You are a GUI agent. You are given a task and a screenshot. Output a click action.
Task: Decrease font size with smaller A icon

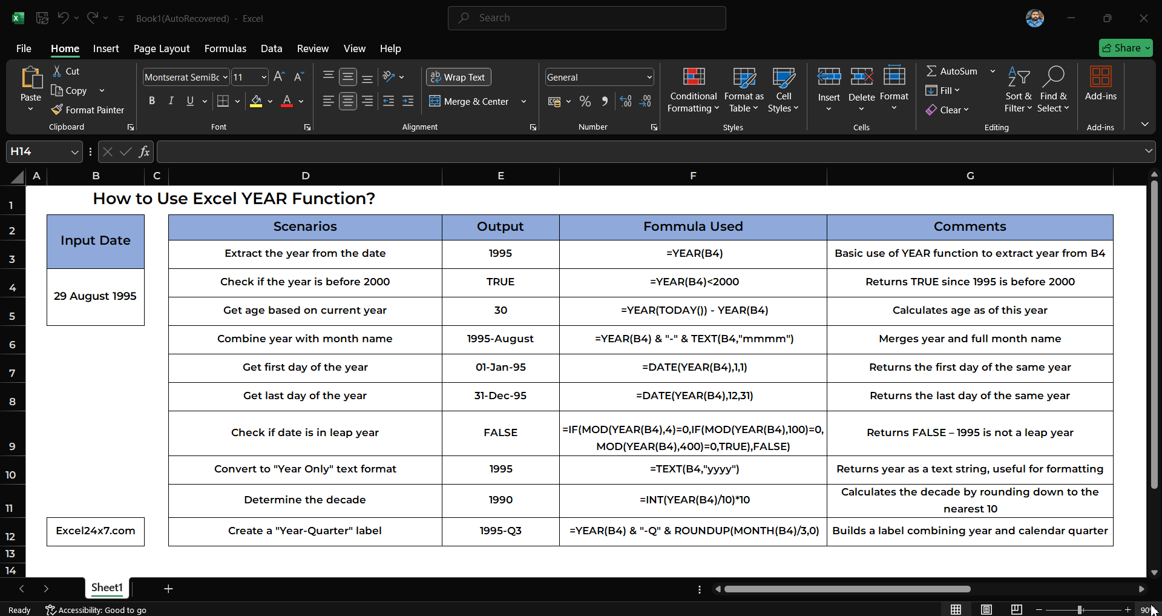coord(298,76)
